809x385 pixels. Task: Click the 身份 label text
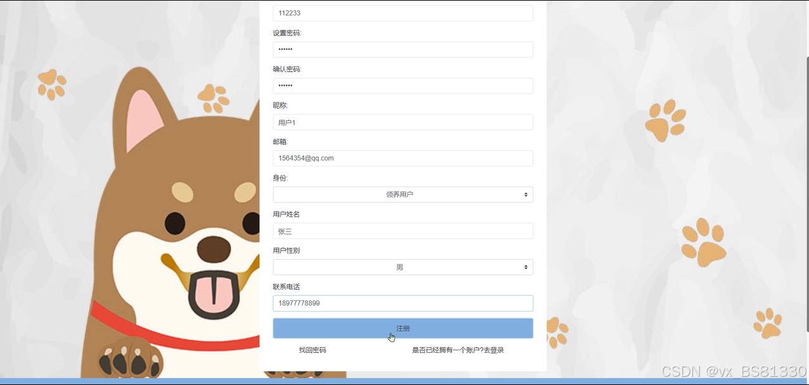point(280,178)
